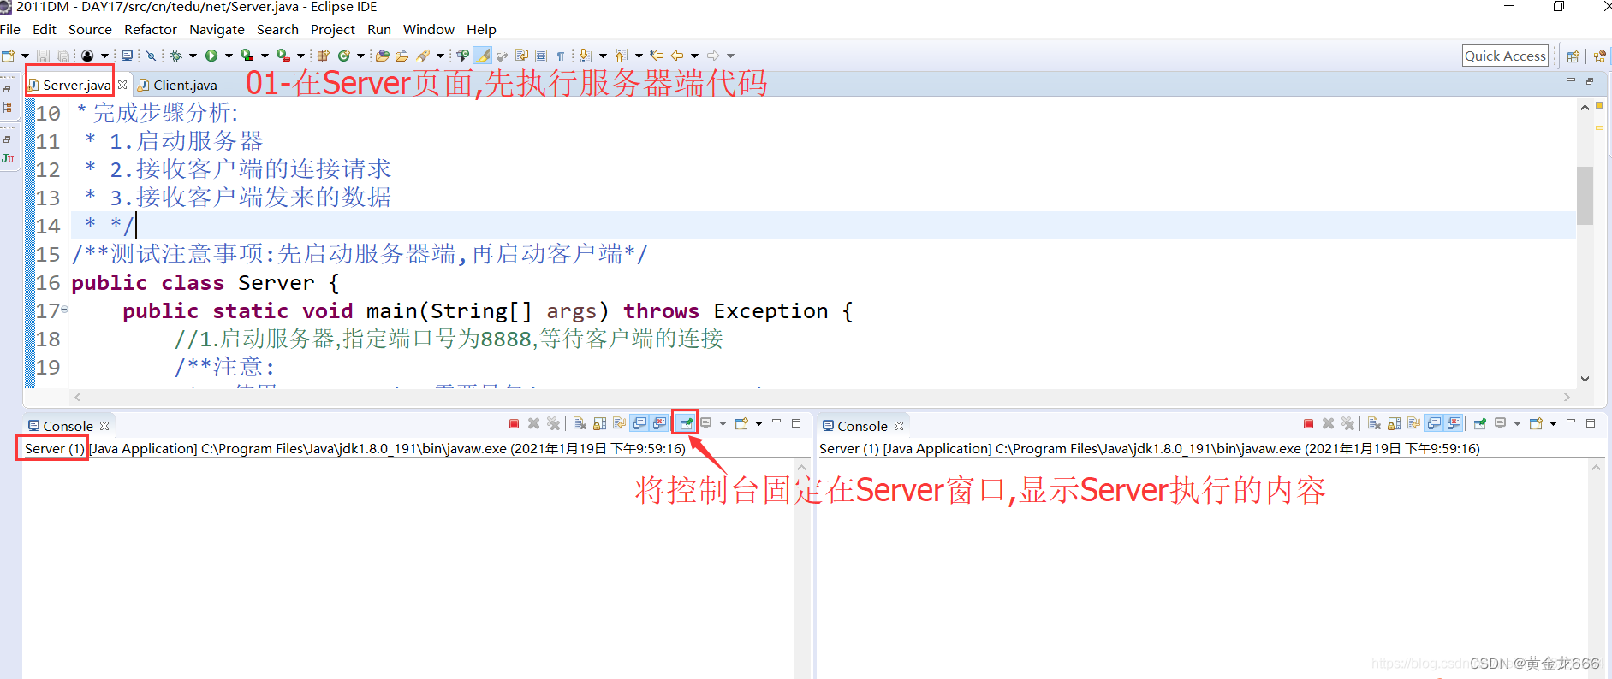
Task: Open dropdown beside the Debug button
Action: click(x=193, y=56)
